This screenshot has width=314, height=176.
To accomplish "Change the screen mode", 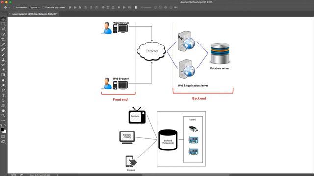I will 3,142.
